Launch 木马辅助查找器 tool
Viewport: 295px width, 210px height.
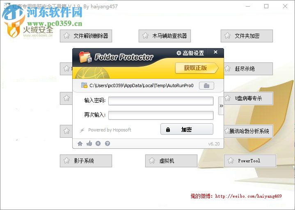[165, 36]
